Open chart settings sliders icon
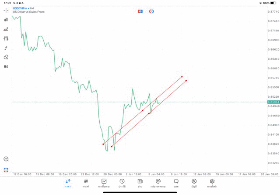The width and height of the screenshot is (280, 195). pos(6,38)
